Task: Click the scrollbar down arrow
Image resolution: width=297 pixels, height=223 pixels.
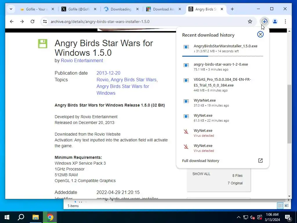Action: coord(289,196)
